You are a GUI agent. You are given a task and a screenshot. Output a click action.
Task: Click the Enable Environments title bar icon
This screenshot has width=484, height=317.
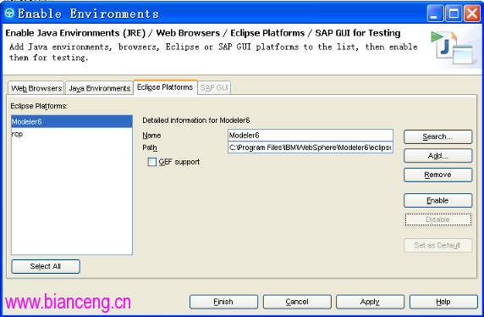[9, 14]
